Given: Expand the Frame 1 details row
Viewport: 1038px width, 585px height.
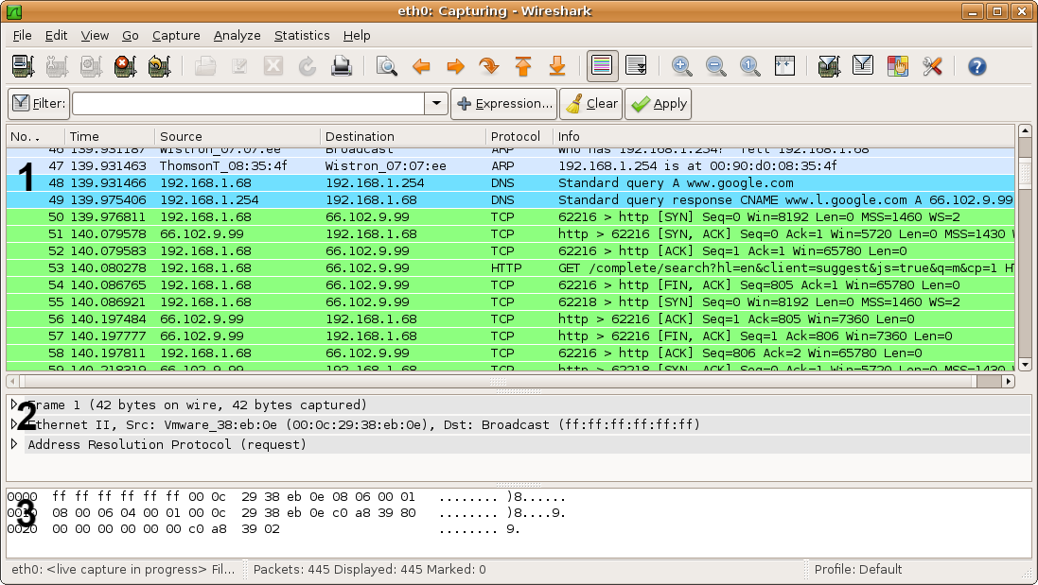Looking at the screenshot, I should [14, 404].
